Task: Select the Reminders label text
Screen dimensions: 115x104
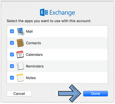Action: tap(35, 66)
